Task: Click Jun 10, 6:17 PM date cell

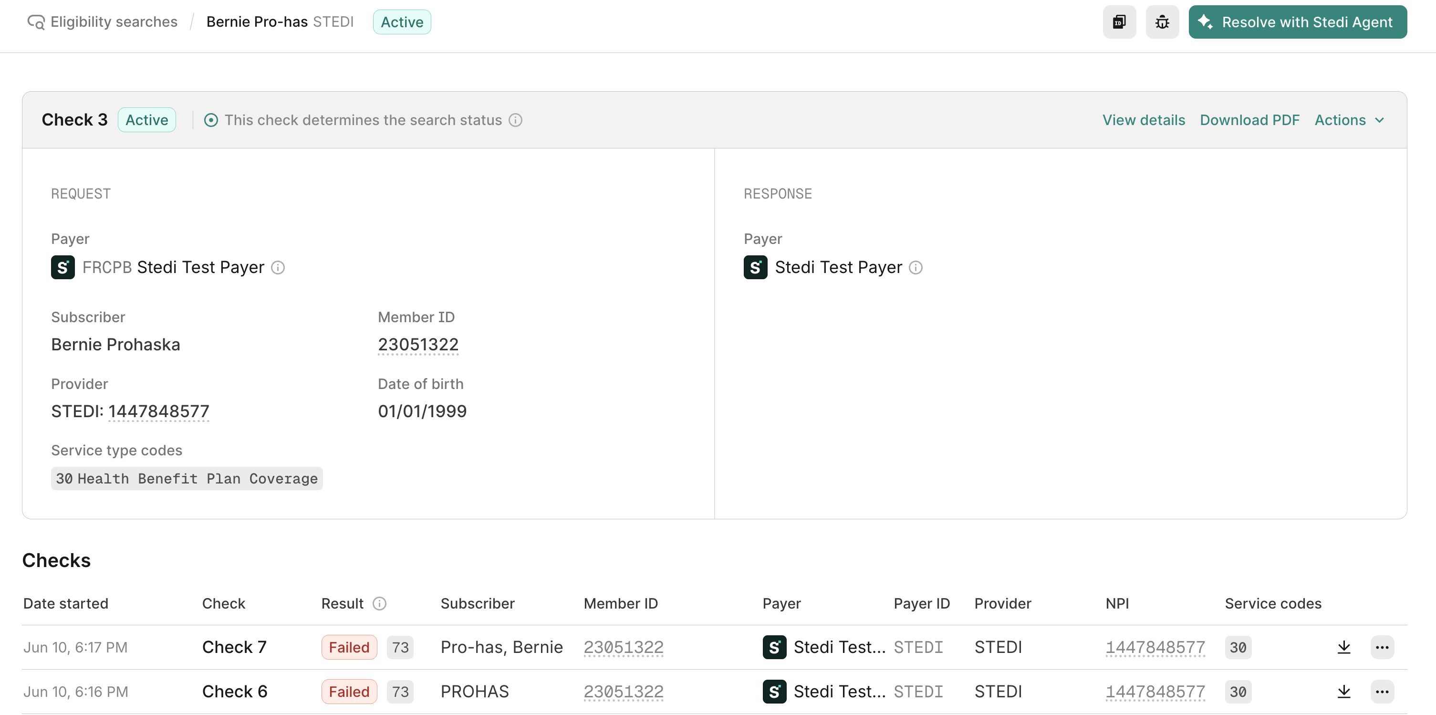Action: tap(75, 647)
